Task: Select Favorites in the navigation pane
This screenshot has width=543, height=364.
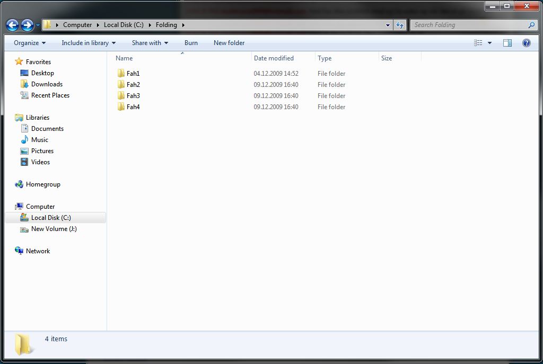Action: pos(38,61)
